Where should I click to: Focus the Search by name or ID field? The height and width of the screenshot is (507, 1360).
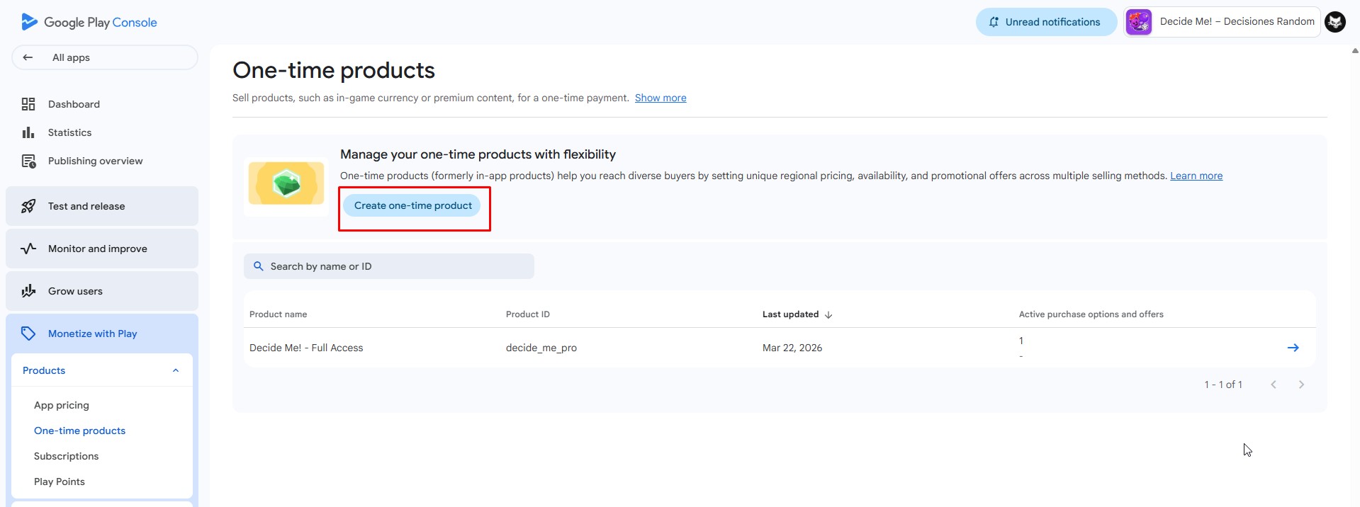[x=389, y=266]
